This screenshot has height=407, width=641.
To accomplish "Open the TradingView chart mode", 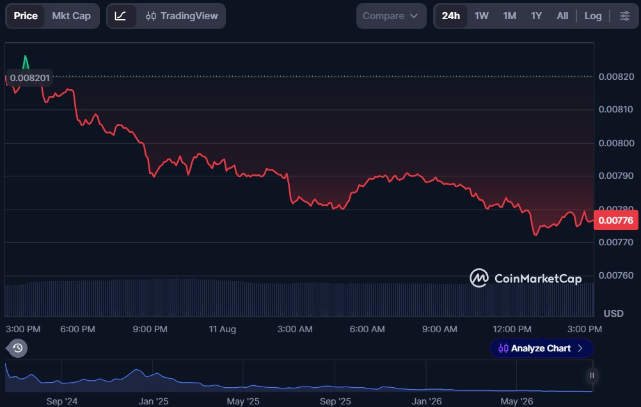I will click(182, 16).
